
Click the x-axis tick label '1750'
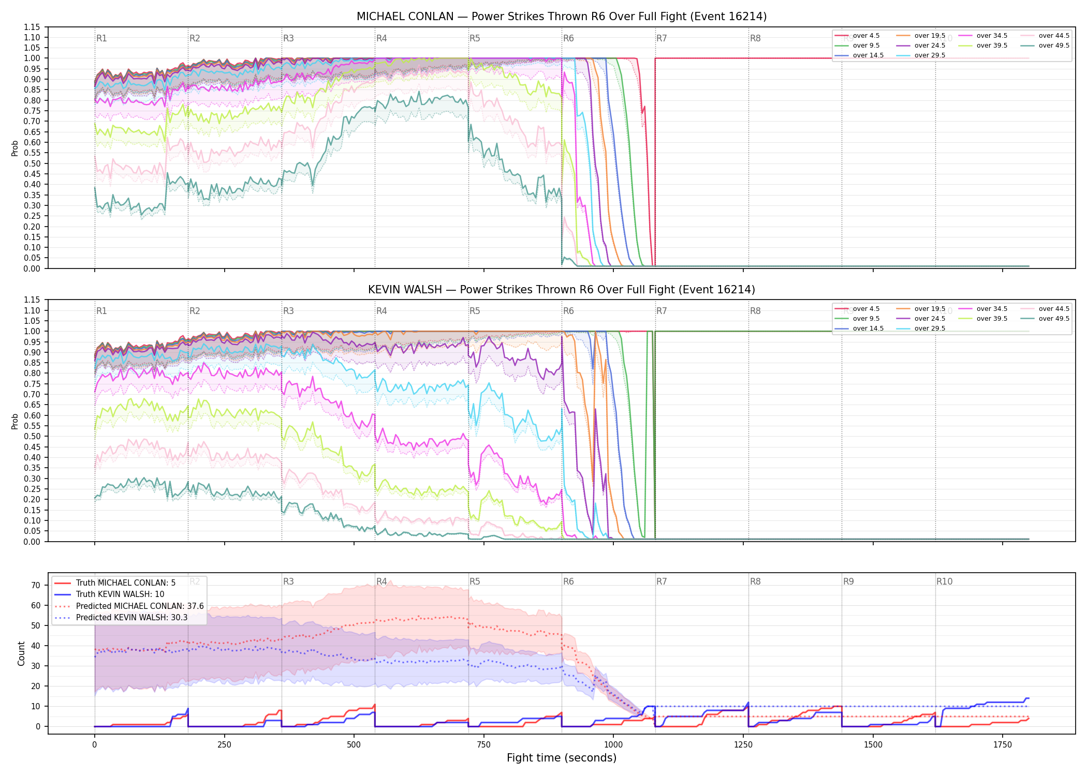pos(1003,745)
